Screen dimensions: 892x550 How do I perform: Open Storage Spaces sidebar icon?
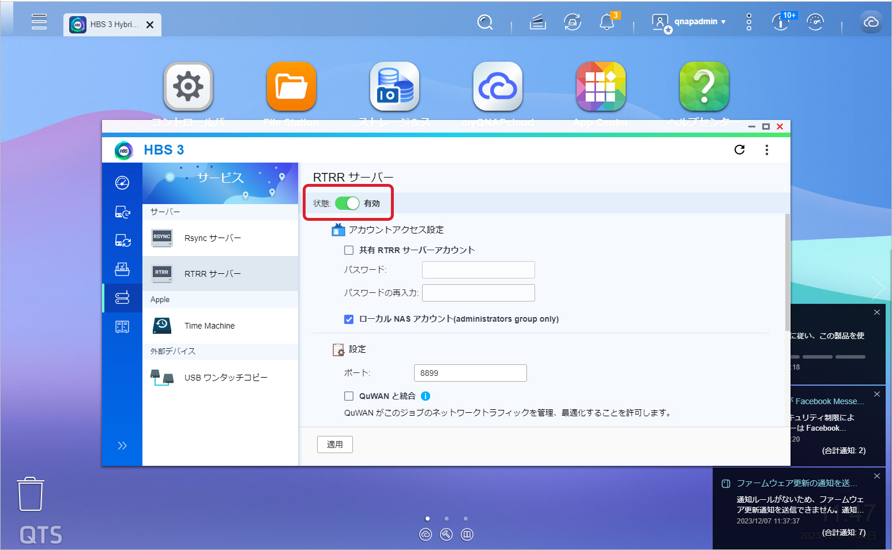pyautogui.click(x=122, y=327)
